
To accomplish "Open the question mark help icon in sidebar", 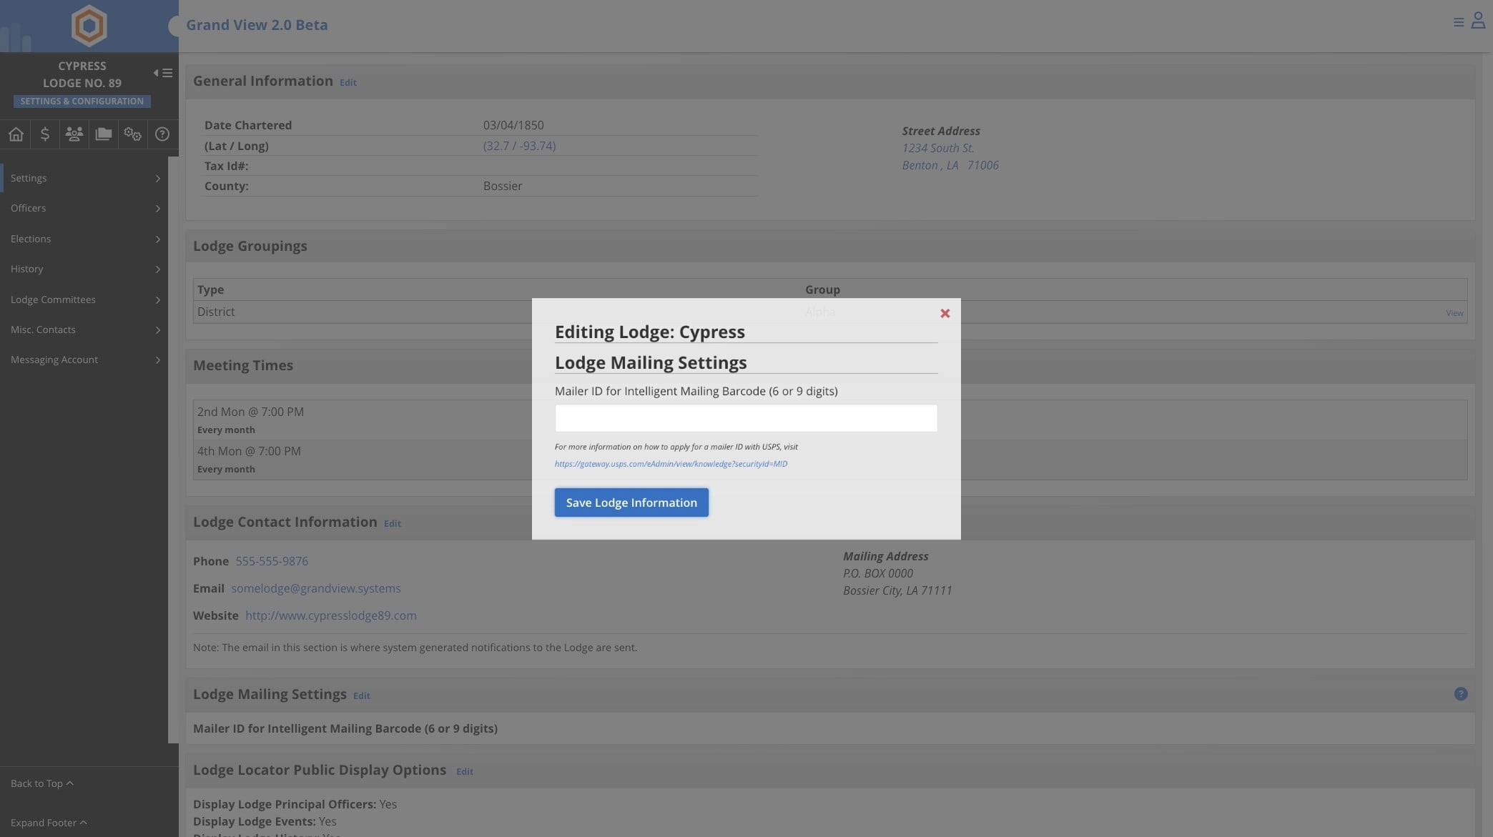I will point(162,134).
